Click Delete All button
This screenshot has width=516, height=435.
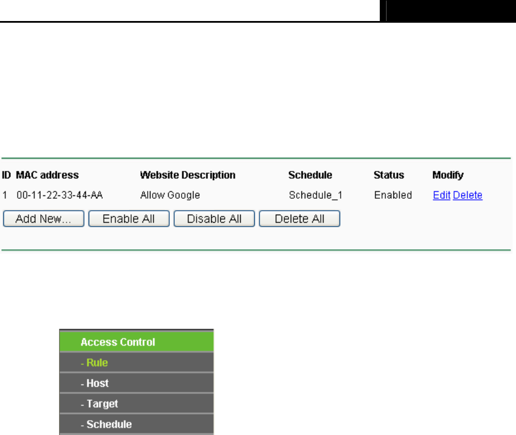300,219
